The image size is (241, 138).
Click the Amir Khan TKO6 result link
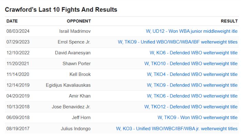192,96
